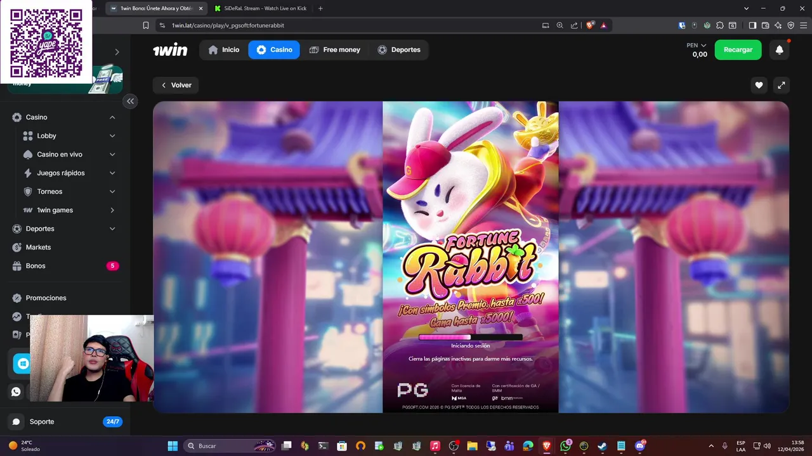Click the Recargar button
812x456 pixels.
coord(738,50)
